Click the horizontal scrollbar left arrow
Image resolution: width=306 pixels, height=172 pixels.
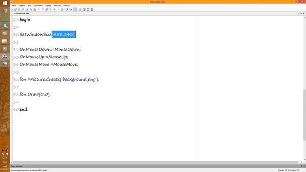click(11, 162)
